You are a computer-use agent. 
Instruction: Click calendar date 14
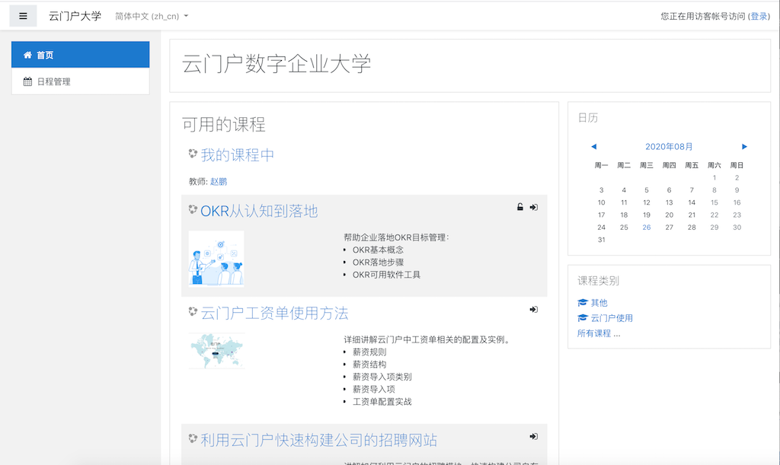coord(692,202)
